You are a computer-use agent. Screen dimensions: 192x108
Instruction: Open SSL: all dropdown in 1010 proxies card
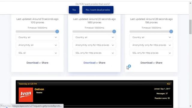coord(37,53)
